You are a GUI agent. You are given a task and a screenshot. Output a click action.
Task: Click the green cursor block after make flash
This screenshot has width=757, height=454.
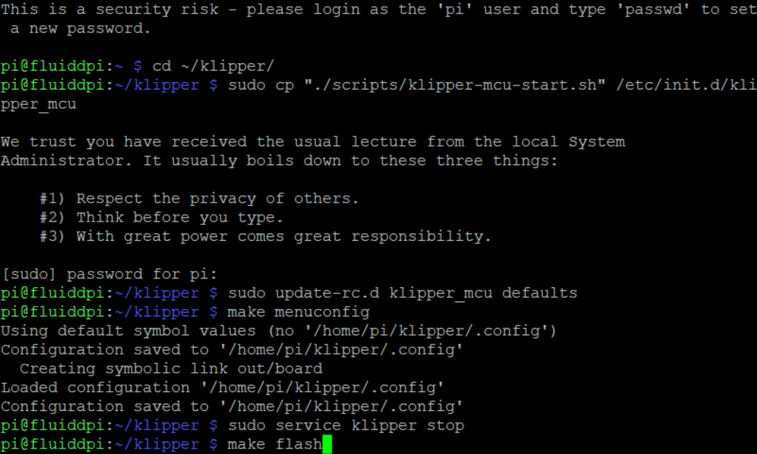[327, 444]
